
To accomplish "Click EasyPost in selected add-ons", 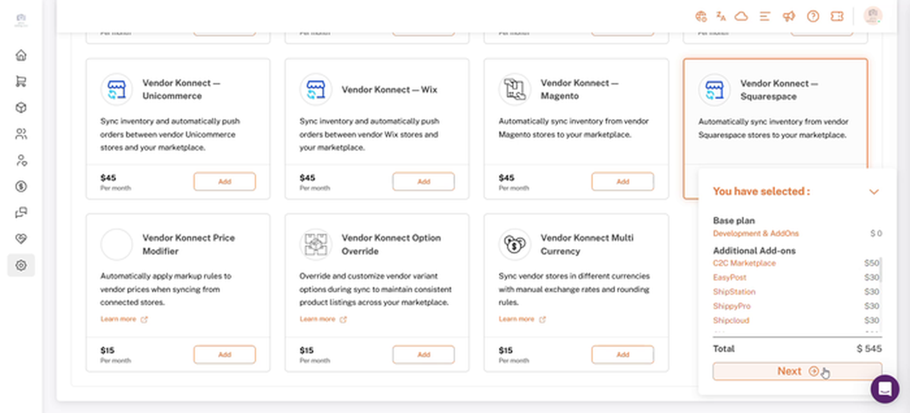I will 730,277.
